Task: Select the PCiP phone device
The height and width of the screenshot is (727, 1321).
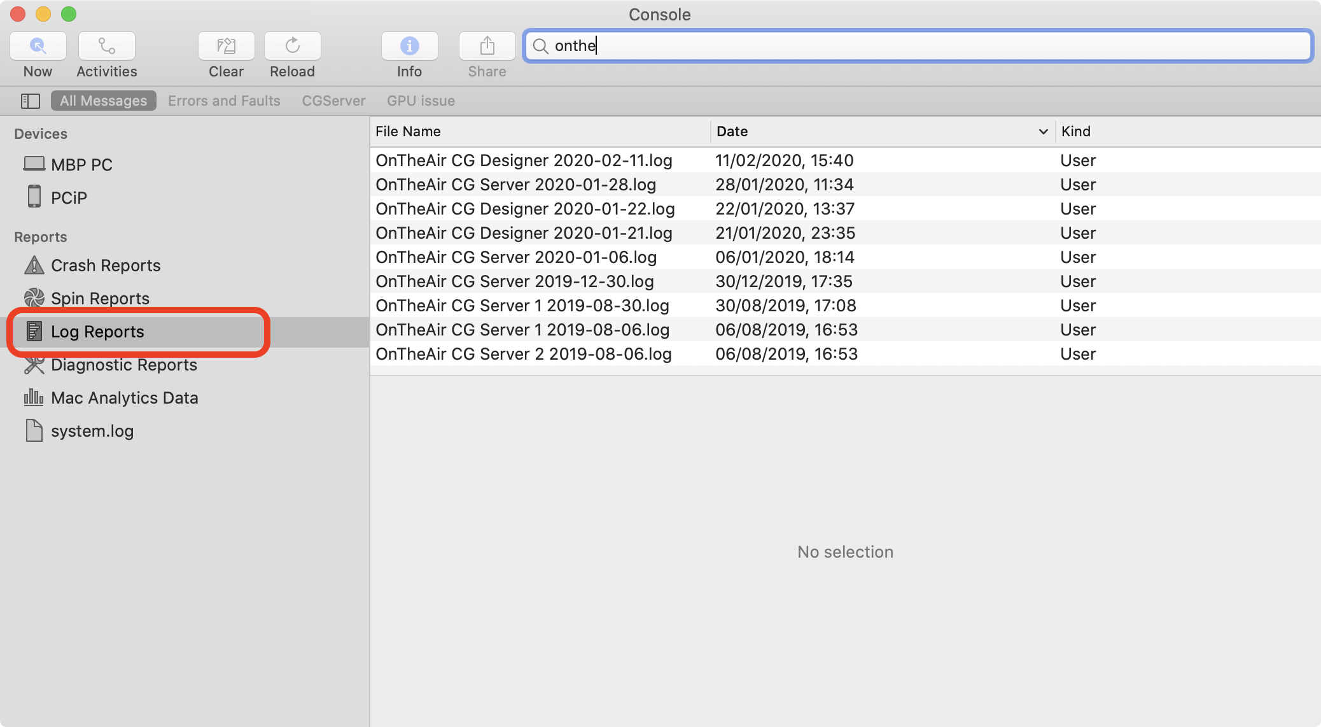Action: tap(56, 197)
